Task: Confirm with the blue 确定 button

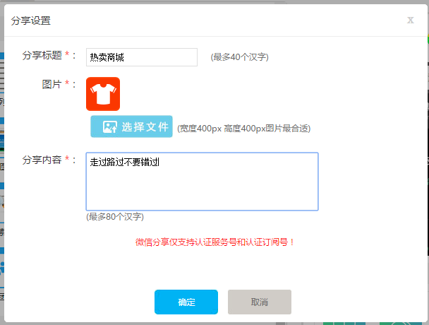Action: (x=186, y=302)
